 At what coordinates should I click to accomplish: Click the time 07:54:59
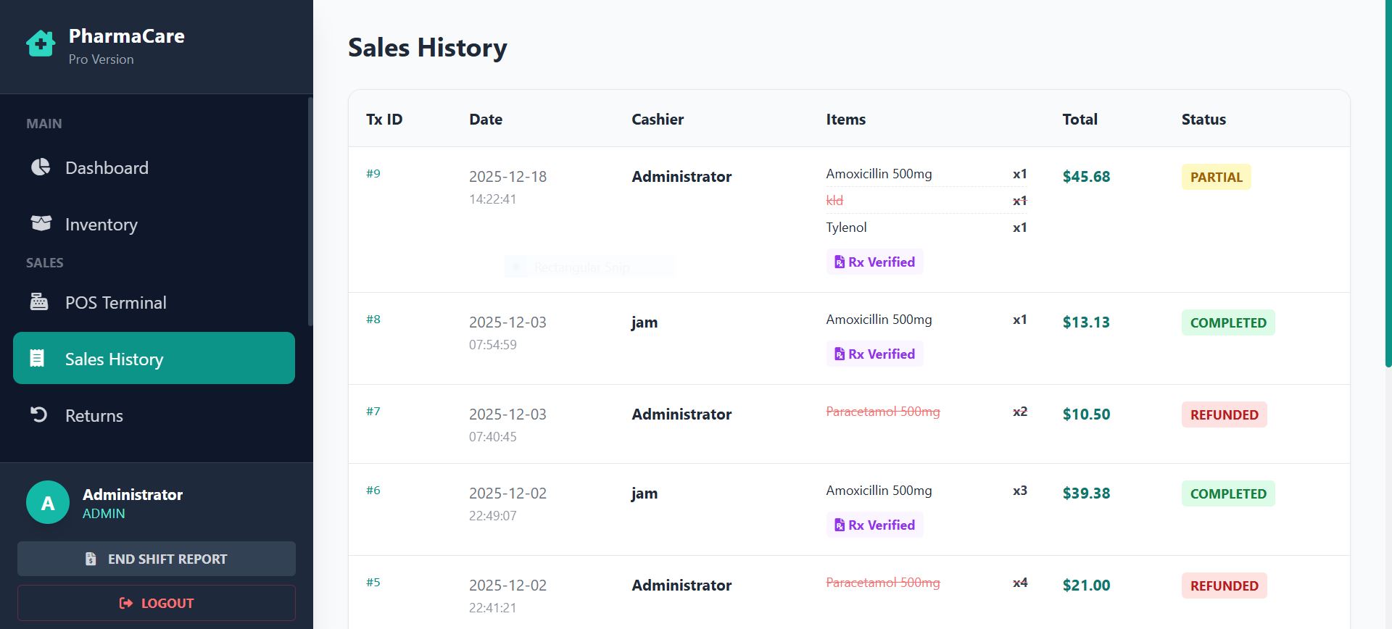coord(493,345)
